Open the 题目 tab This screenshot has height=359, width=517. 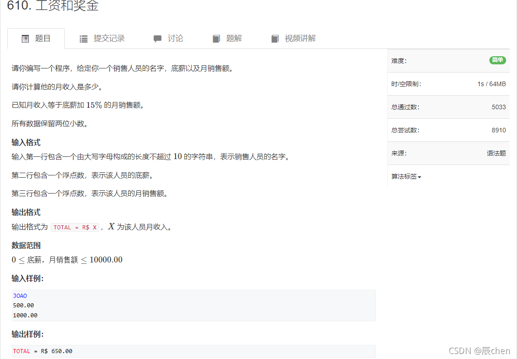click(36, 39)
